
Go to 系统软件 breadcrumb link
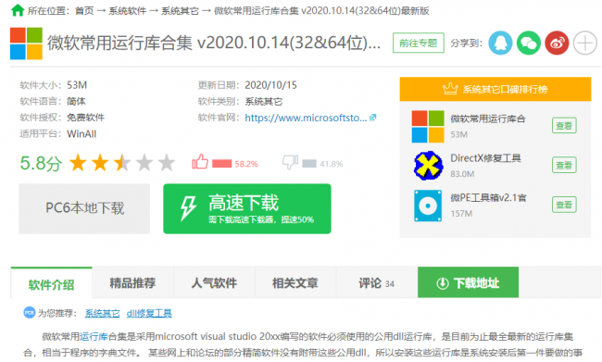click(x=128, y=11)
